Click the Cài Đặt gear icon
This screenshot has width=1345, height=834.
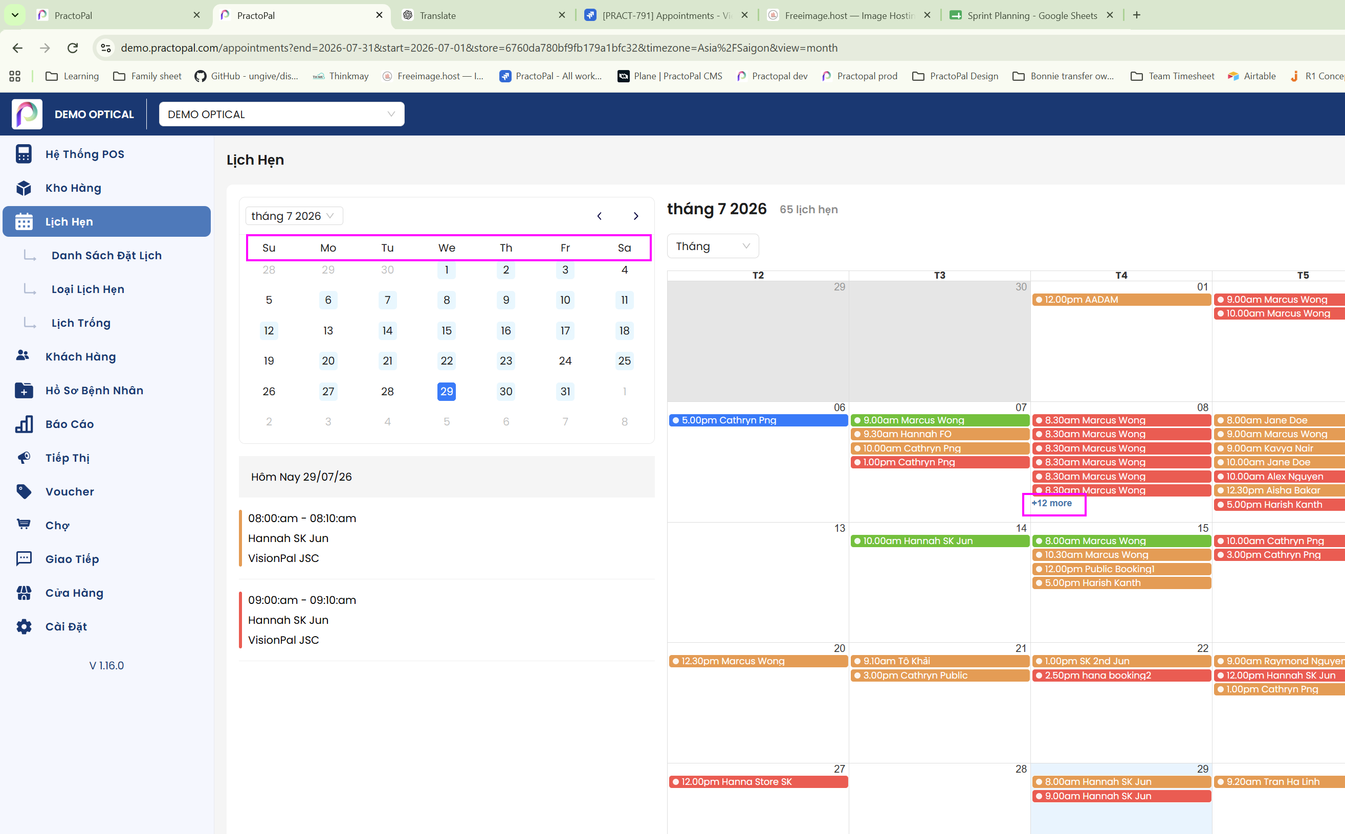(24, 626)
